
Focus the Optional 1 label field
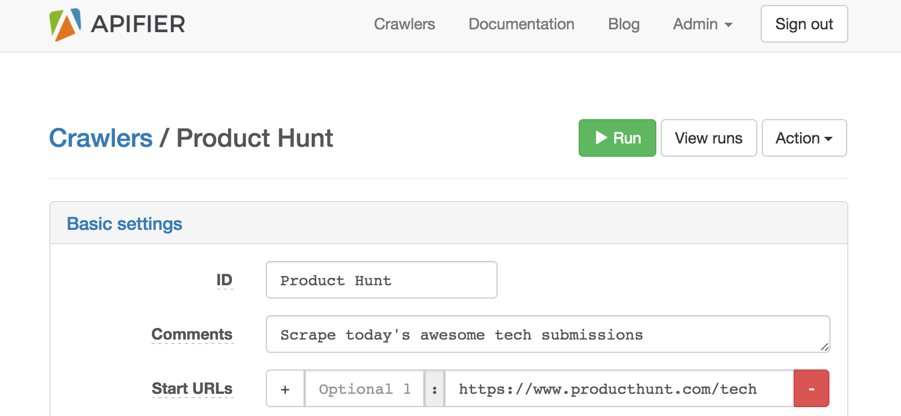(x=365, y=388)
